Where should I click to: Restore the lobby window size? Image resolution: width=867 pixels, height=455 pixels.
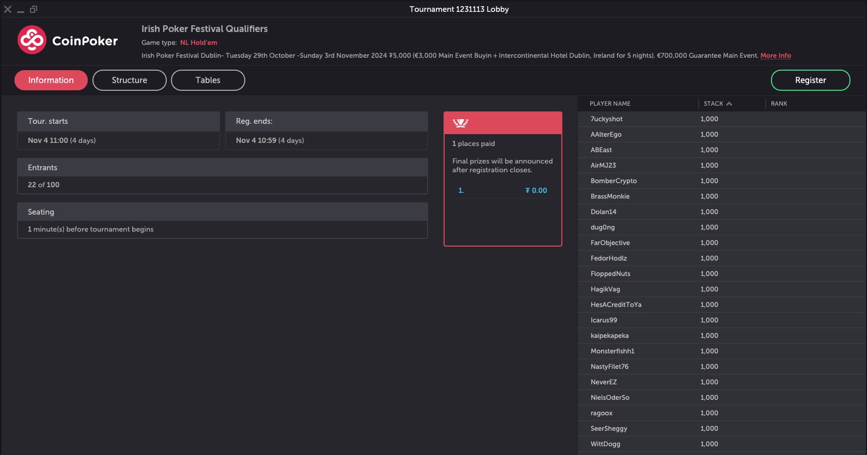34,9
